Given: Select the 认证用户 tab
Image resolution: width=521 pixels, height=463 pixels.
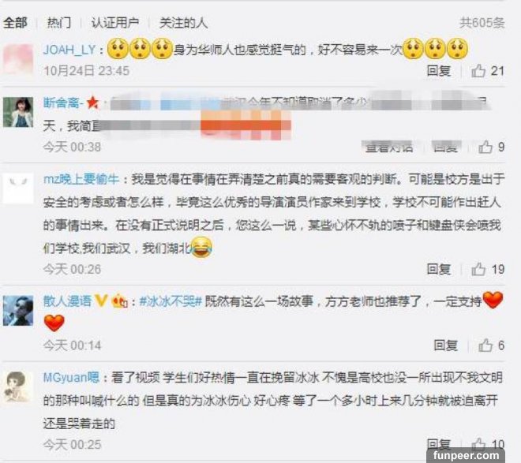Looking at the screenshot, I should pos(115,23).
